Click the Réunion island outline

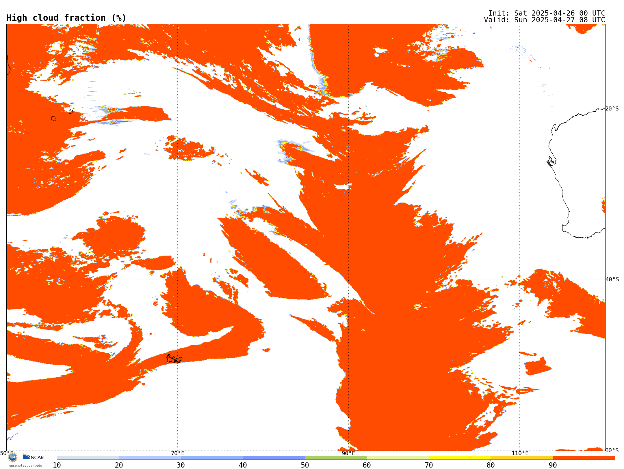tap(53, 119)
